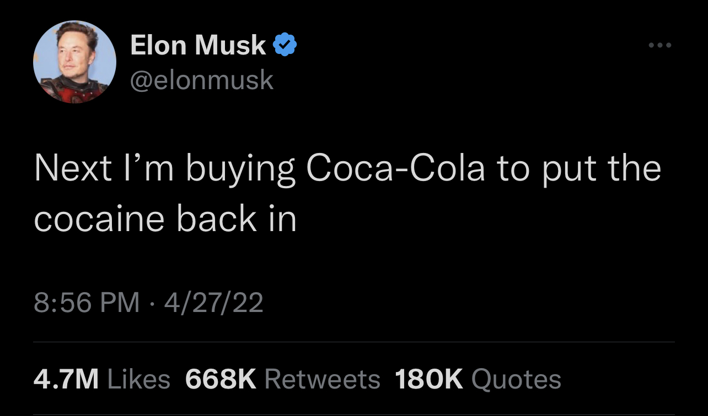The width and height of the screenshot is (708, 416).
Task: Open the 180K Quotes list
Action: pyautogui.click(x=478, y=379)
